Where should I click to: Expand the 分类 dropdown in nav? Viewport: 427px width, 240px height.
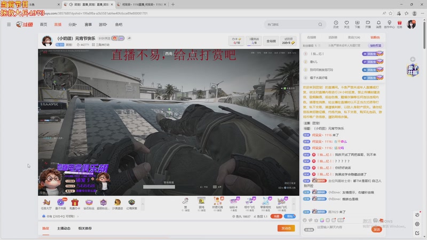point(73,25)
